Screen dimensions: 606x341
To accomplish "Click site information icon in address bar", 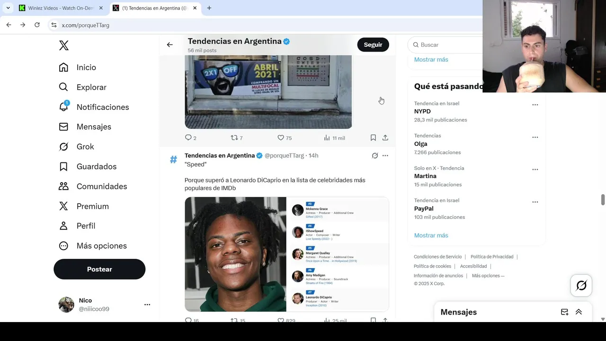I will (53, 25).
